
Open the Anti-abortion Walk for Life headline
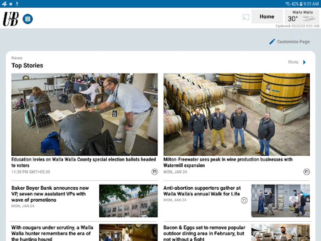click(202, 191)
